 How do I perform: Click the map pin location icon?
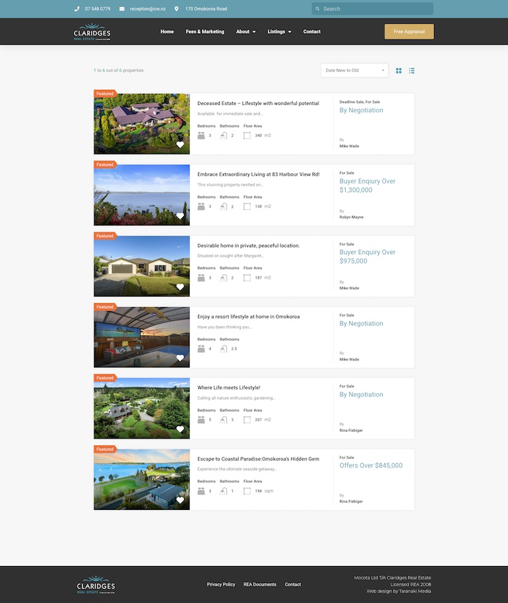(176, 9)
